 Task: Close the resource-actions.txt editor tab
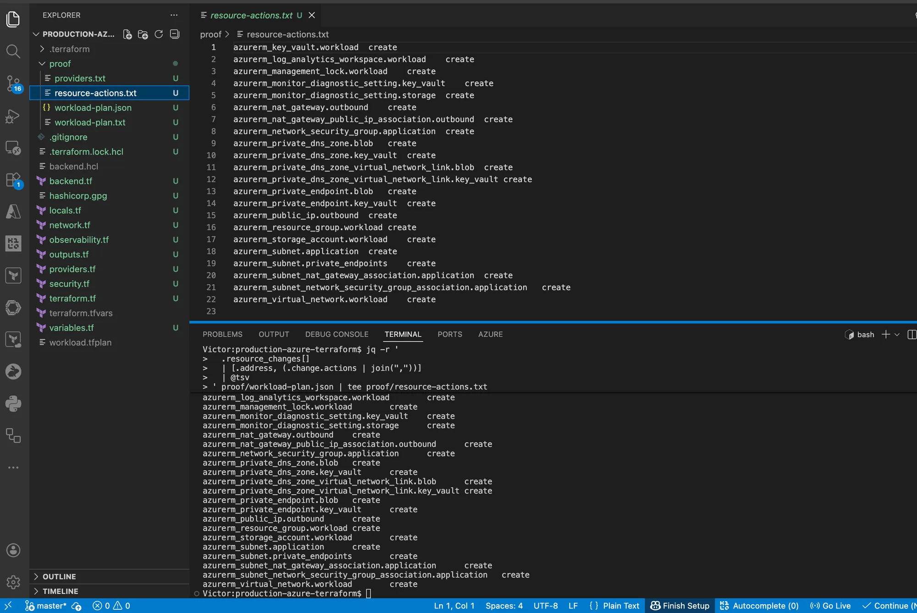312,15
